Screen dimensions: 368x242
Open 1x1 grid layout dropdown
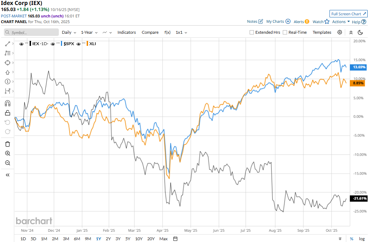pyautogui.click(x=181, y=32)
